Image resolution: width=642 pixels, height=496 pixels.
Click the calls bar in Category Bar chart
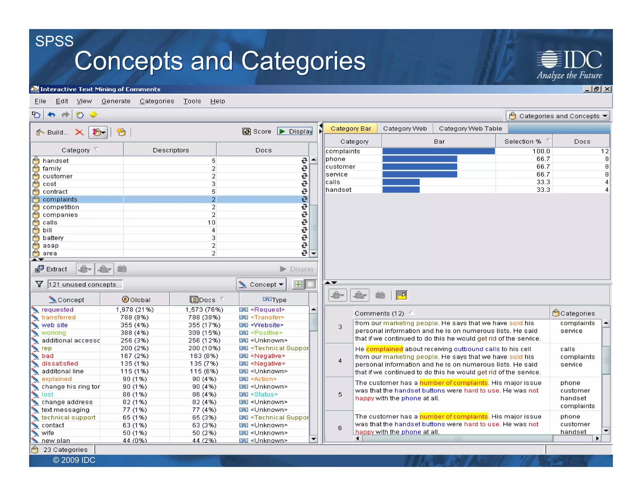point(401,182)
